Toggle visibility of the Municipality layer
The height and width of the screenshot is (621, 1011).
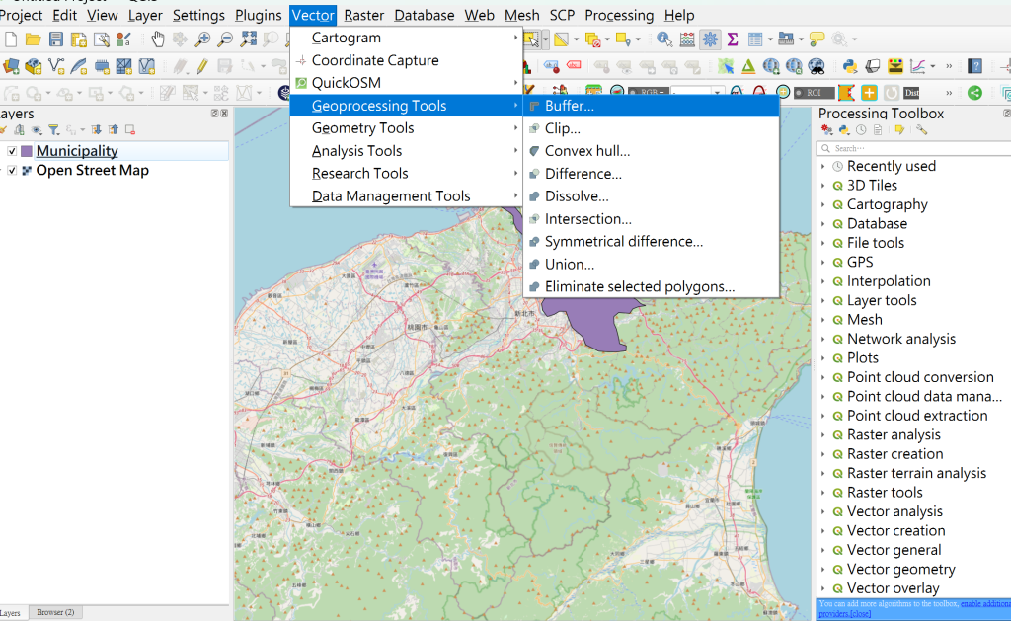(x=12, y=151)
